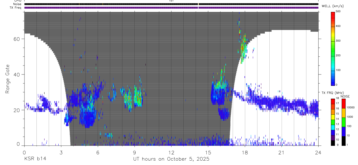Image resolution: width=358 pixels, height=165 pixels.
Task: Click the 300 label on the width scale
Action: click(338, 41)
